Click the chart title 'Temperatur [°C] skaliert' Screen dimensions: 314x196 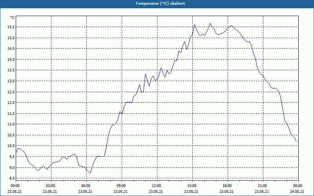(160, 4)
